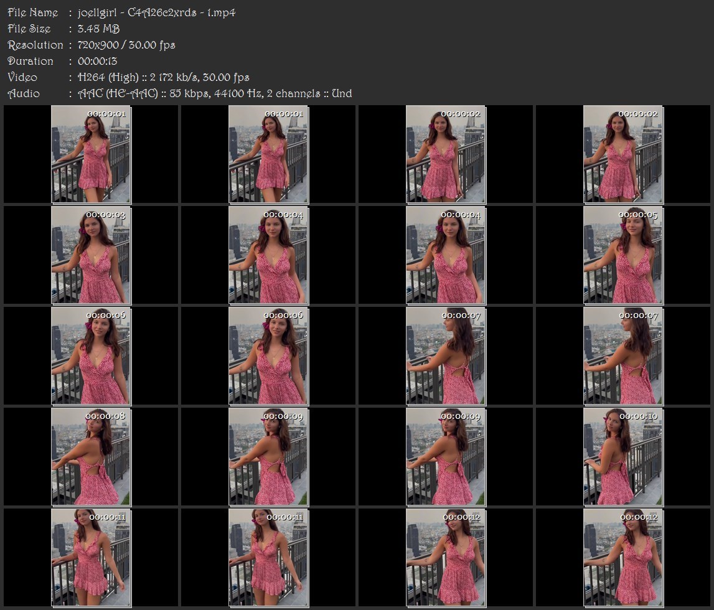
Task: Click the AAC (HE-AAC) audio info line
Action: pos(215,94)
